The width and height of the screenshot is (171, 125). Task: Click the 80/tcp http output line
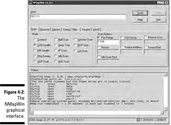click(x=51, y=89)
